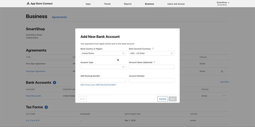Switch to the Agreements tab
Viewport: 255px width, 127px height.
pos(59,17)
